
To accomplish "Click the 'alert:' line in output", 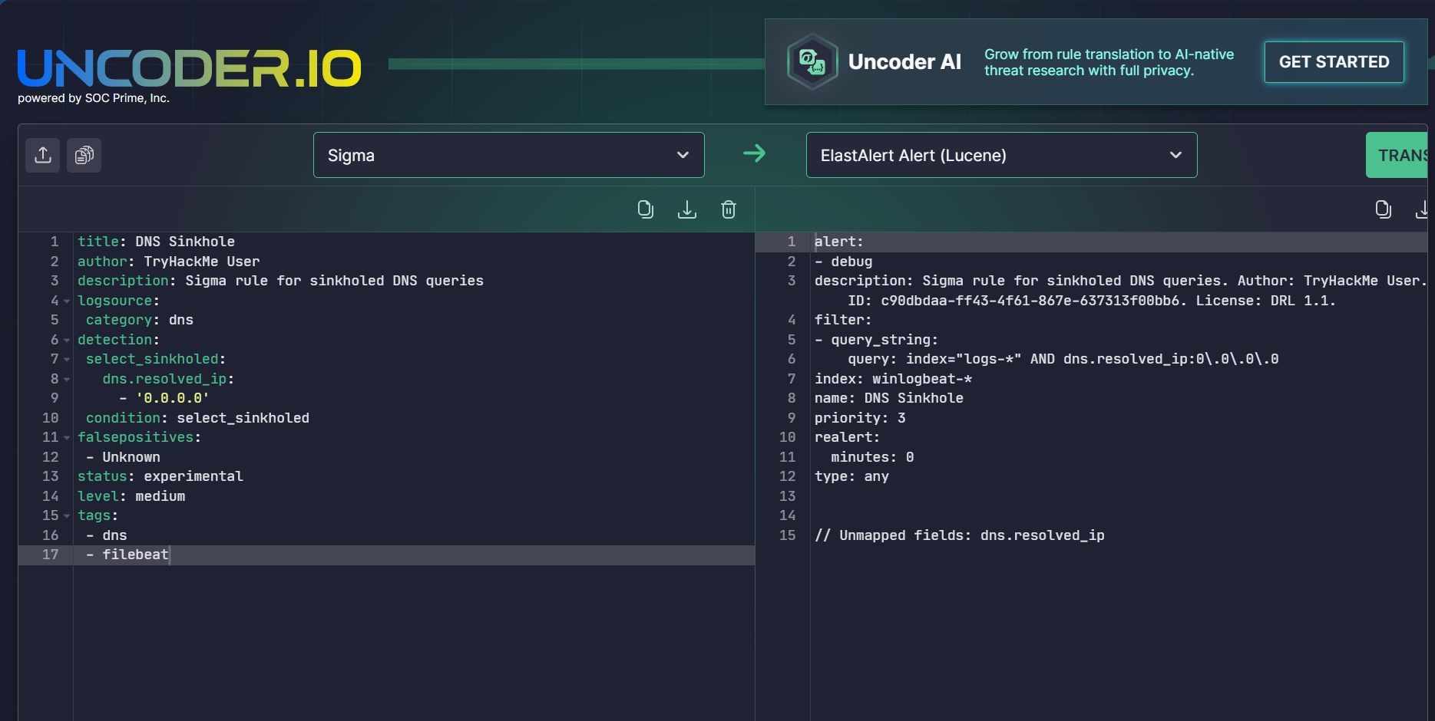I will pos(838,242).
